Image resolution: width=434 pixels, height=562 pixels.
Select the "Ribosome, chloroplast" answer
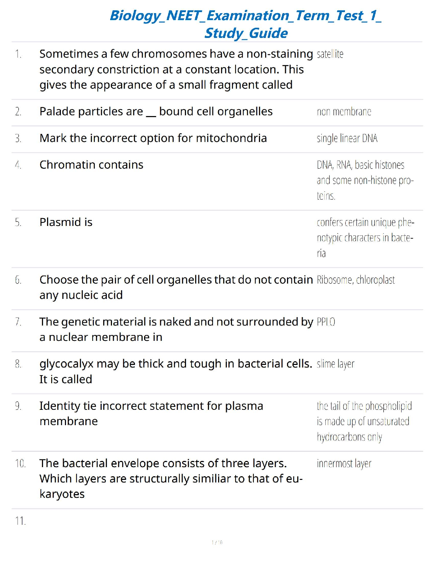[356, 280]
